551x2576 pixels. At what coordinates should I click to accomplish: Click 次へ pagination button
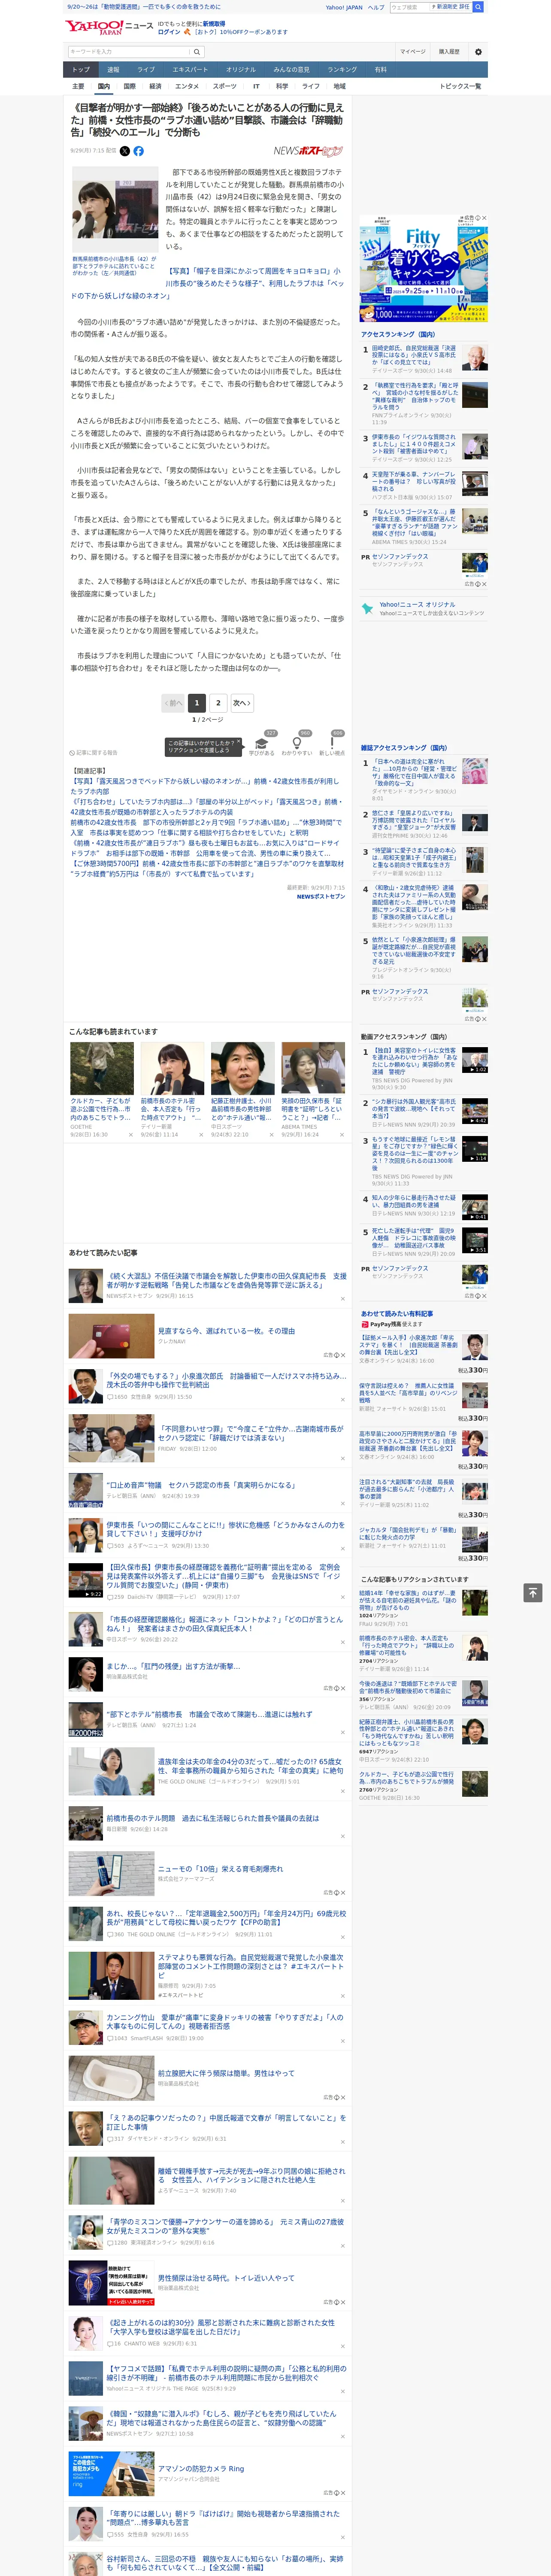(x=242, y=703)
